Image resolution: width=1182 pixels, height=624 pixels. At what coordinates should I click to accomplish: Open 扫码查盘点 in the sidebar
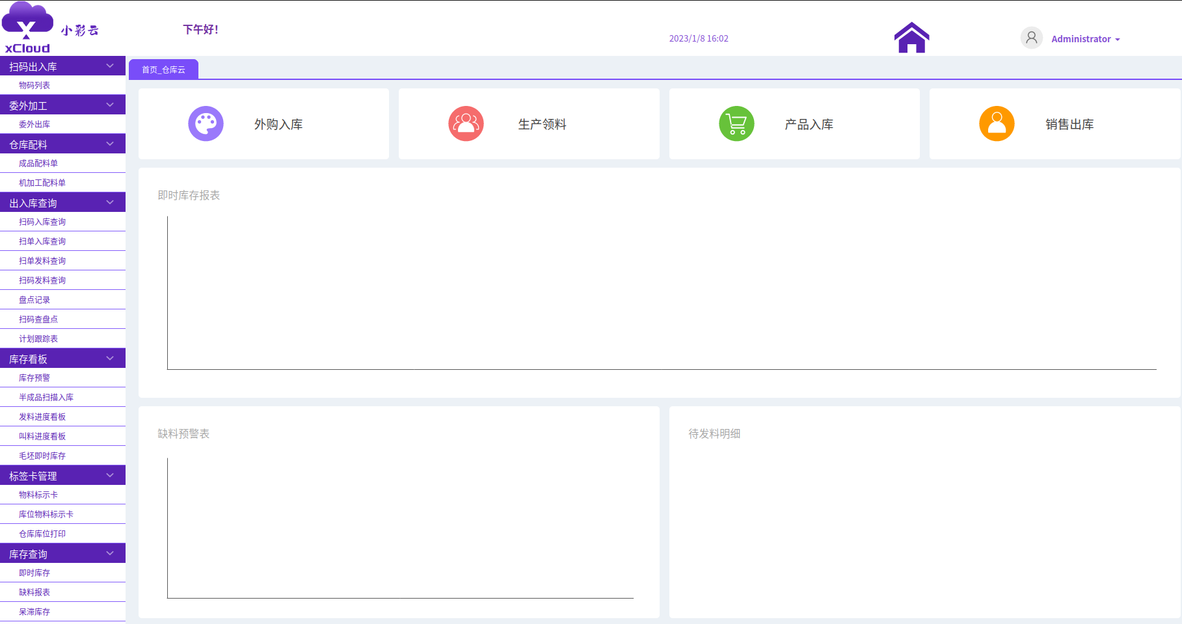[62, 319]
